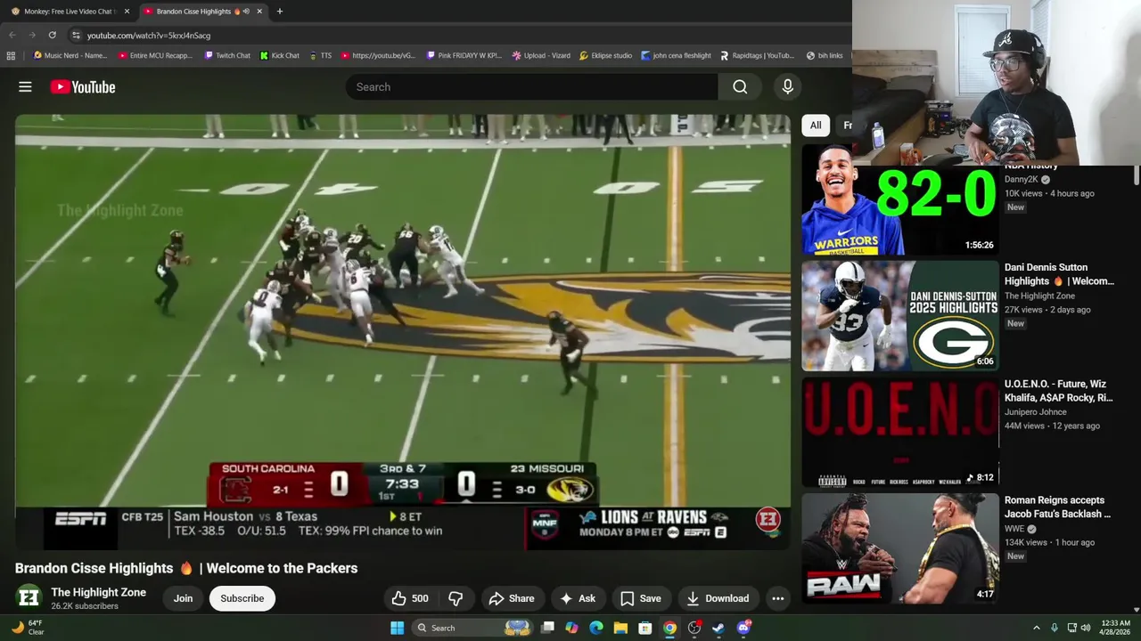Screen dimensions: 1141x641
Task: Open the Entire MCU Recap bookmark
Action: pos(155,55)
